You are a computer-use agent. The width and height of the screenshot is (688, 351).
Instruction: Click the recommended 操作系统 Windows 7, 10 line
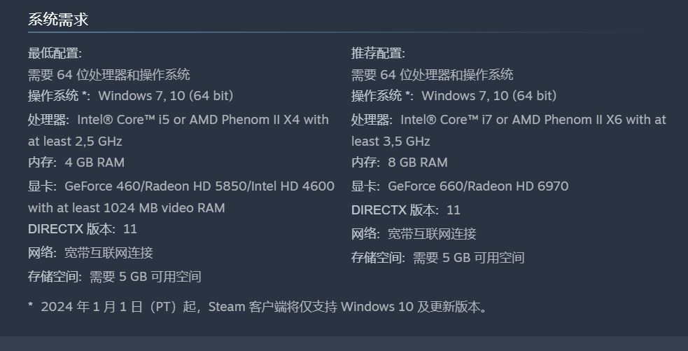[454, 96]
